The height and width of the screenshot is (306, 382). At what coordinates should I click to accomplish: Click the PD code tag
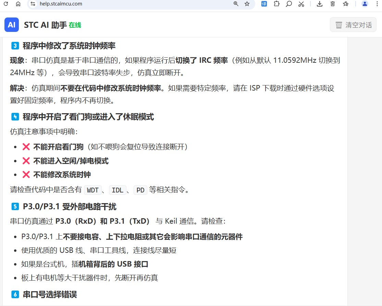click(140, 190)
